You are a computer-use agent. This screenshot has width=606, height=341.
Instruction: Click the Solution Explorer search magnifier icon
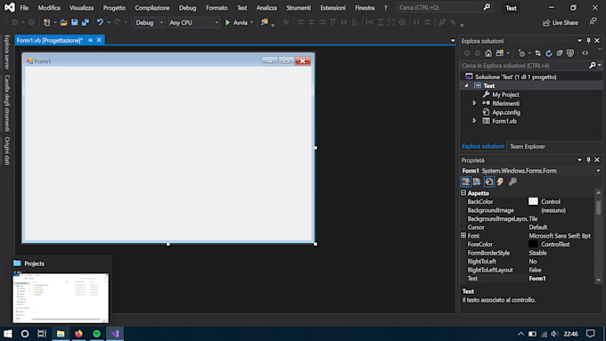click(592, 66)
